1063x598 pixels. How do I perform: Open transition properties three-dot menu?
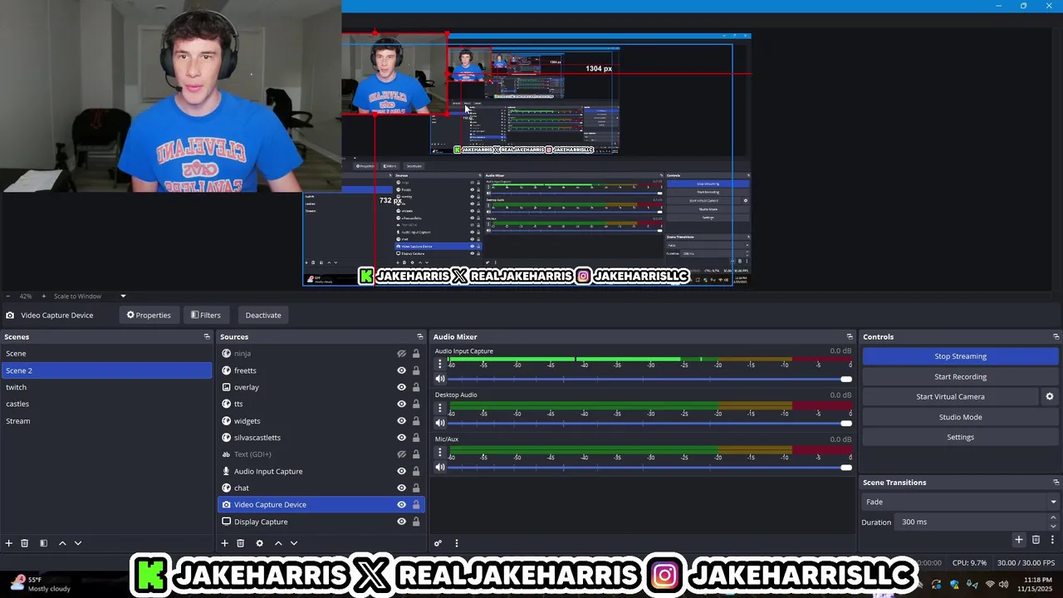(1052, 540)
